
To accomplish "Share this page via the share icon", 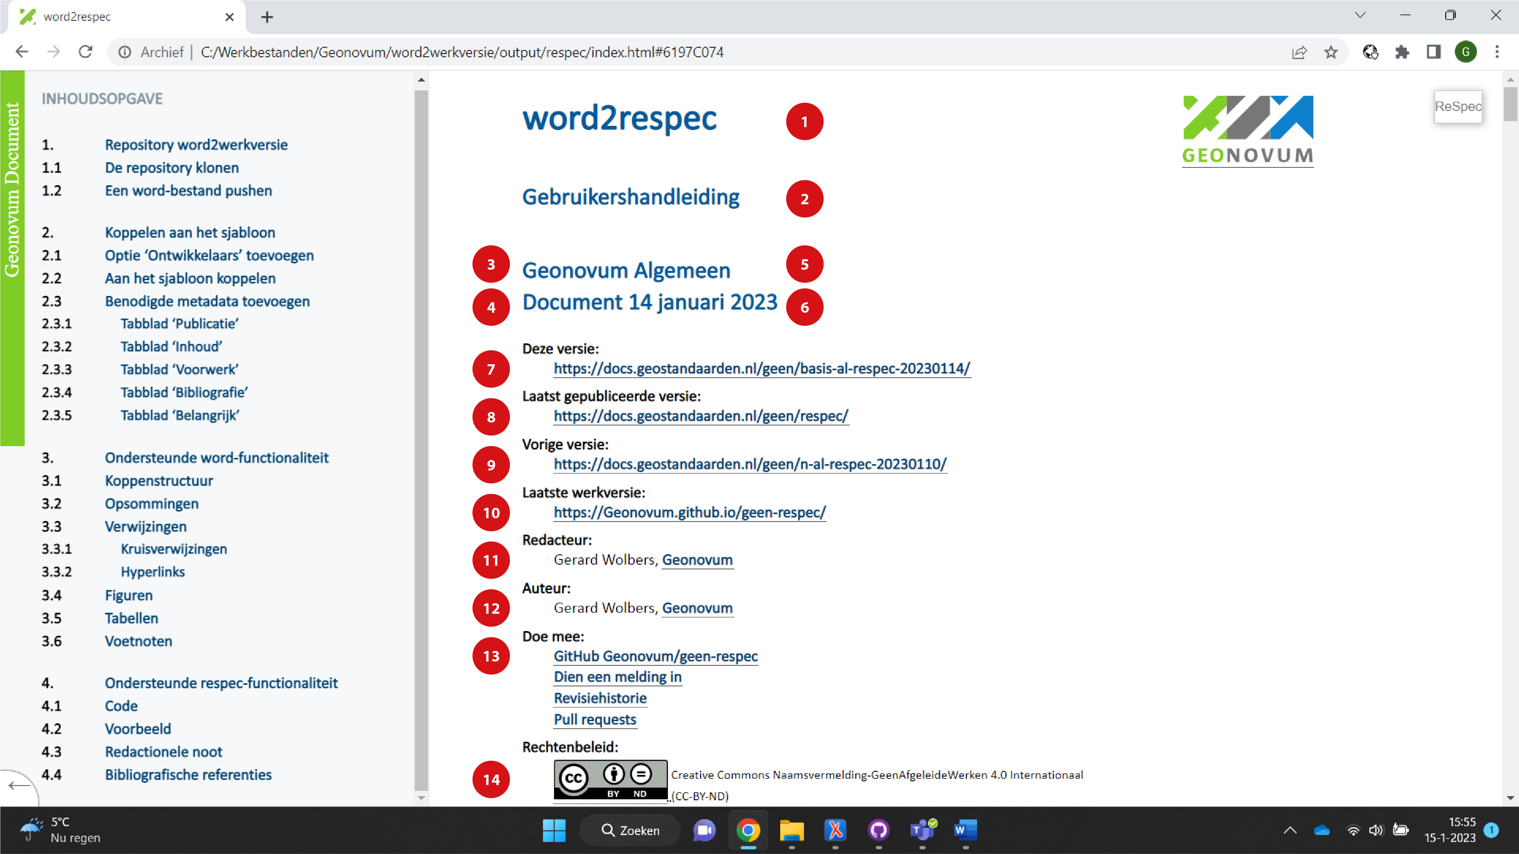I will [x=1299, y=52].
